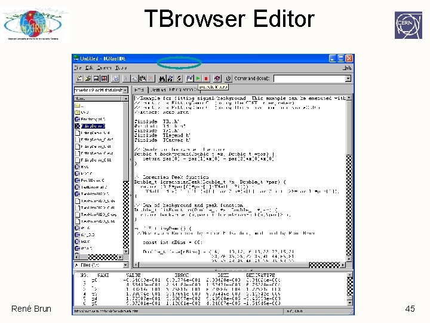This screenshot has height=323, width=430.
Task: Click editor vertical scroll up arrow
Action: coord(349,97)
